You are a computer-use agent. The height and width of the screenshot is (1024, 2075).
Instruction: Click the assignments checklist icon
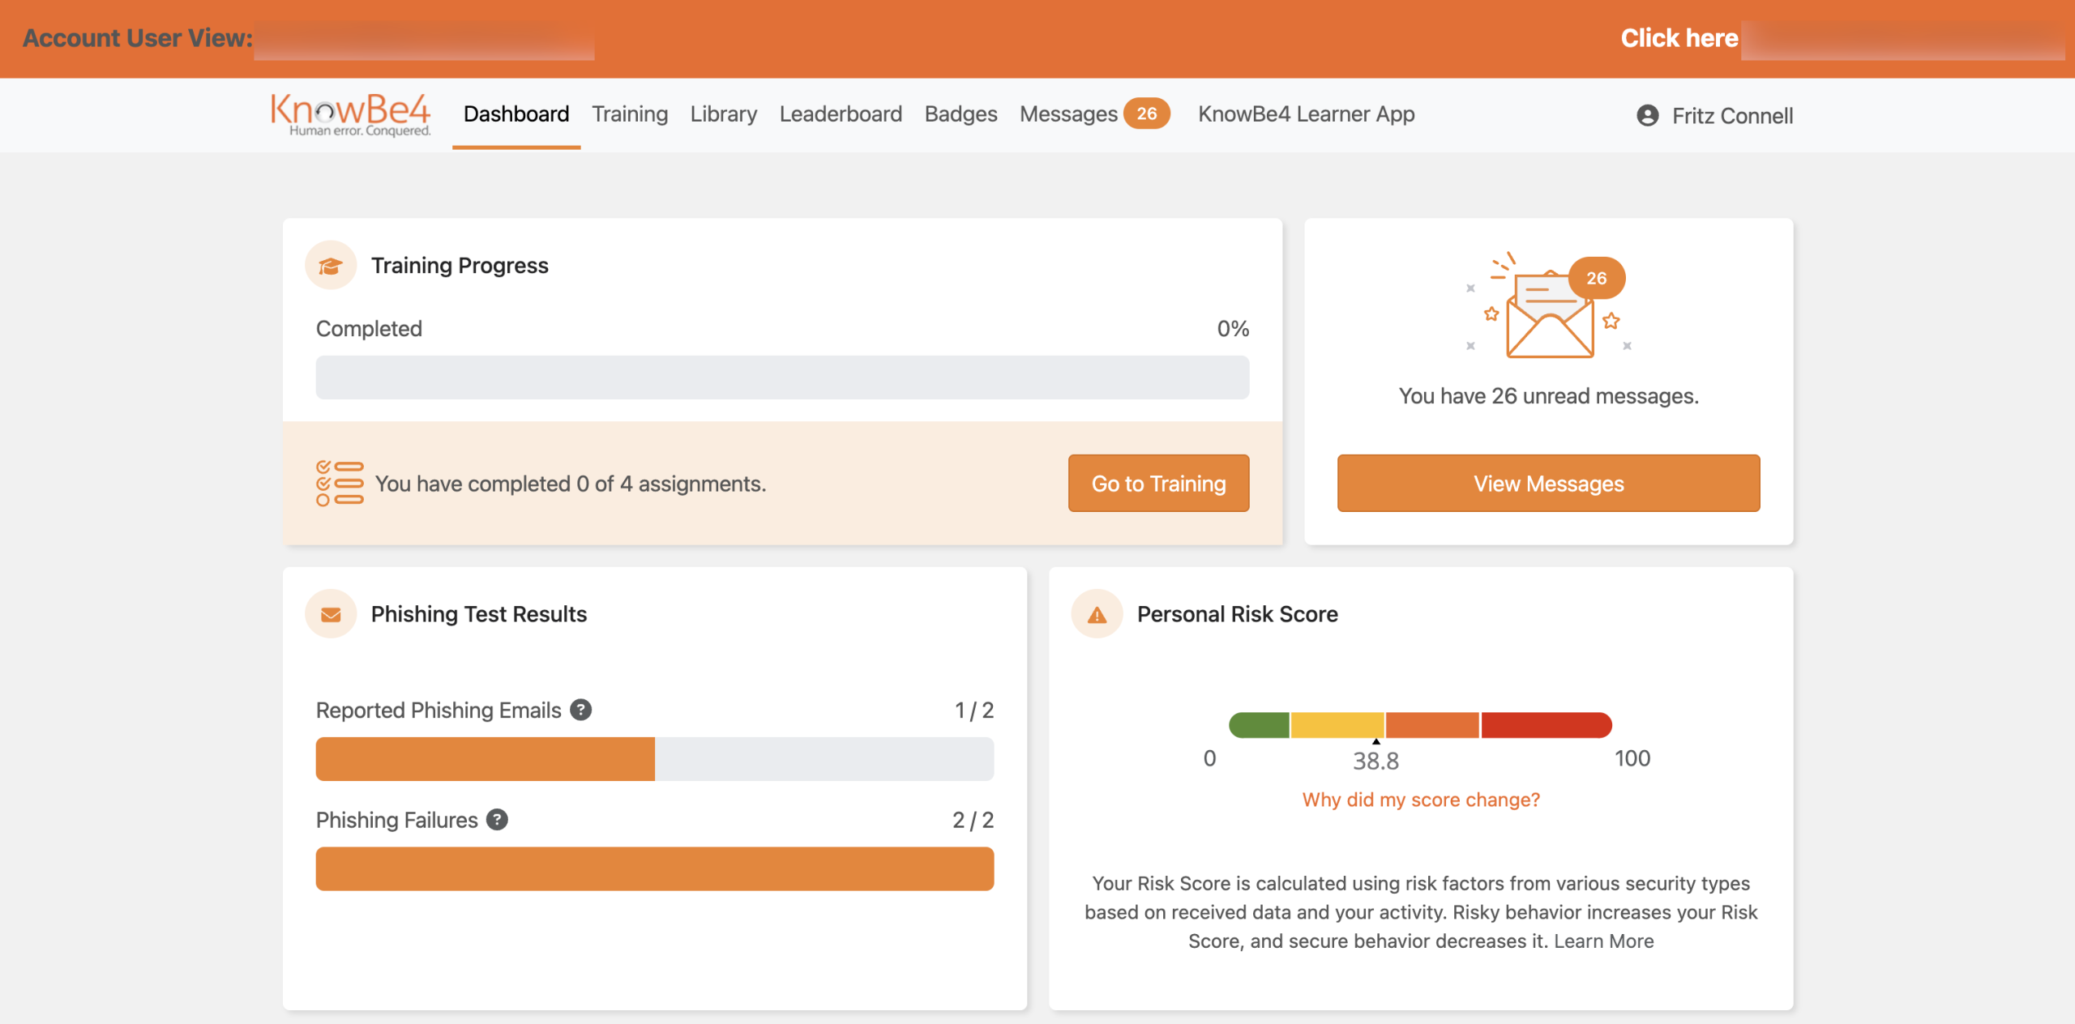pyautogui.click(x=340, y=483)
